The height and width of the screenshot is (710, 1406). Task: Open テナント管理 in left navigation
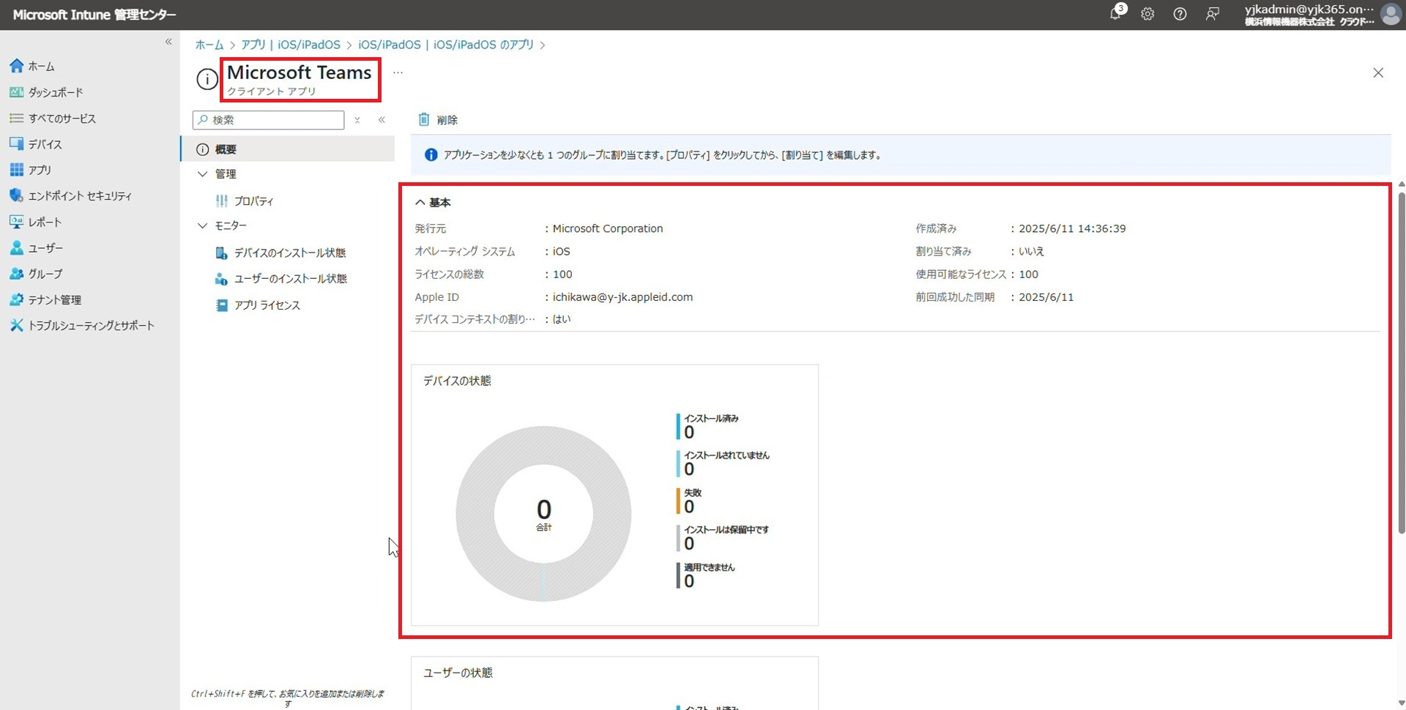(x=54, y=300)
